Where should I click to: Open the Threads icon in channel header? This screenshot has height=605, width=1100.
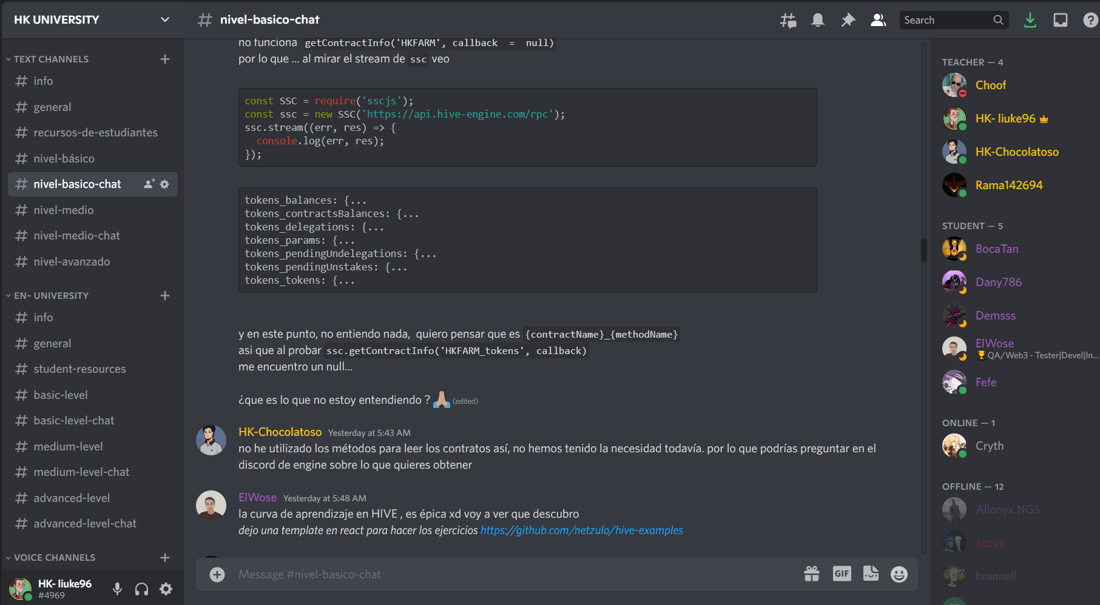(x=788, y=20)
